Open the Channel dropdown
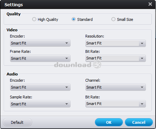 pos(116,87)
